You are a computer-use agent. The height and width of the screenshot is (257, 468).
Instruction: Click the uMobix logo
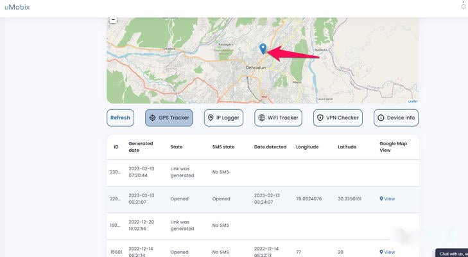click(x=17, y=7)
